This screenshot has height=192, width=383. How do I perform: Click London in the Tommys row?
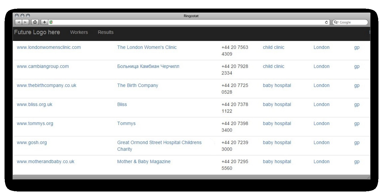pos(321,123)
